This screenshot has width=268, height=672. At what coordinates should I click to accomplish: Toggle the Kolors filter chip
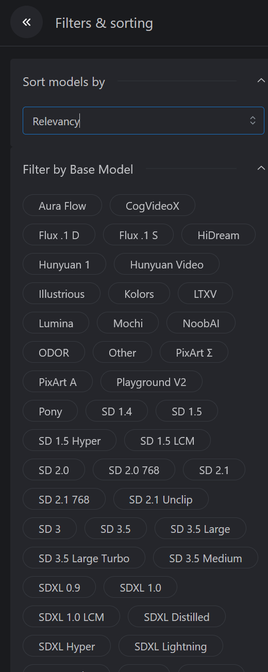139,294
